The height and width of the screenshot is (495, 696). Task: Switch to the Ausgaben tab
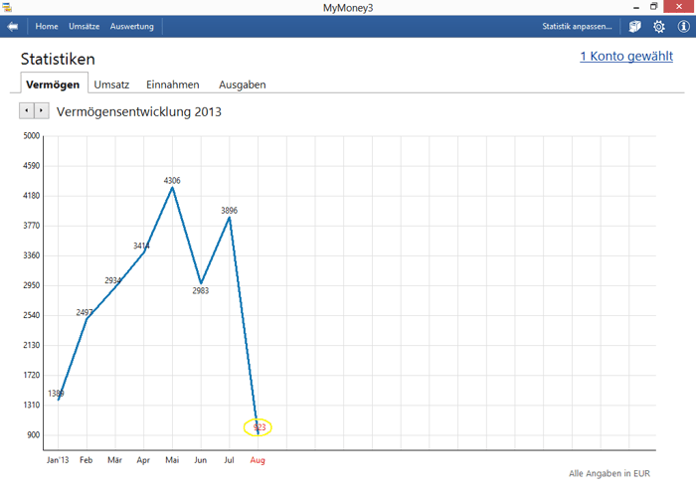coord(242,85)
